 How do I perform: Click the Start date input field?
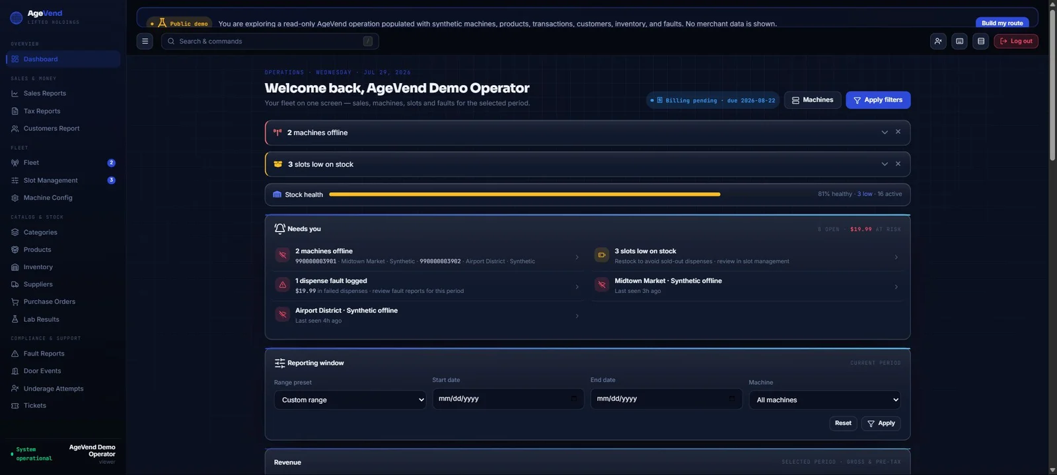508,398
